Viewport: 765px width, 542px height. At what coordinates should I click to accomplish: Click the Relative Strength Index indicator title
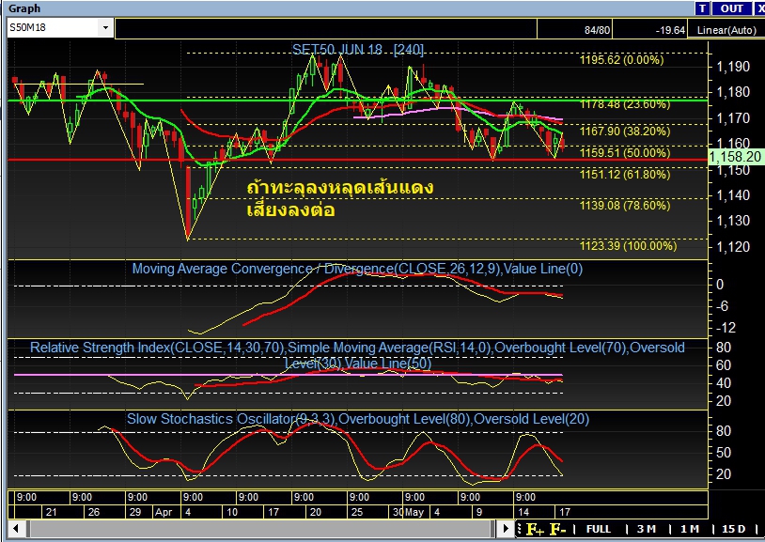[x=357, y=355]
